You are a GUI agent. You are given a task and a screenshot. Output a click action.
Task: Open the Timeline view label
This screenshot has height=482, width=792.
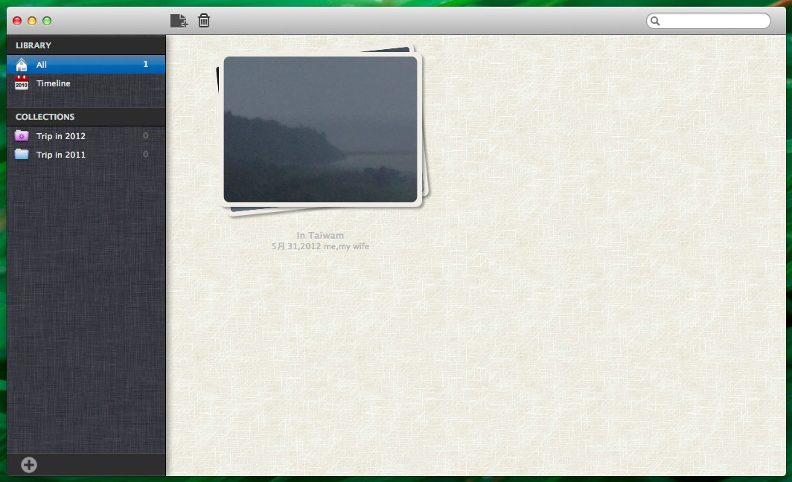[54, 83]
